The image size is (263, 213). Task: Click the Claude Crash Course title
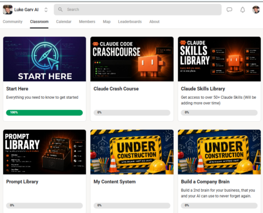116,89
